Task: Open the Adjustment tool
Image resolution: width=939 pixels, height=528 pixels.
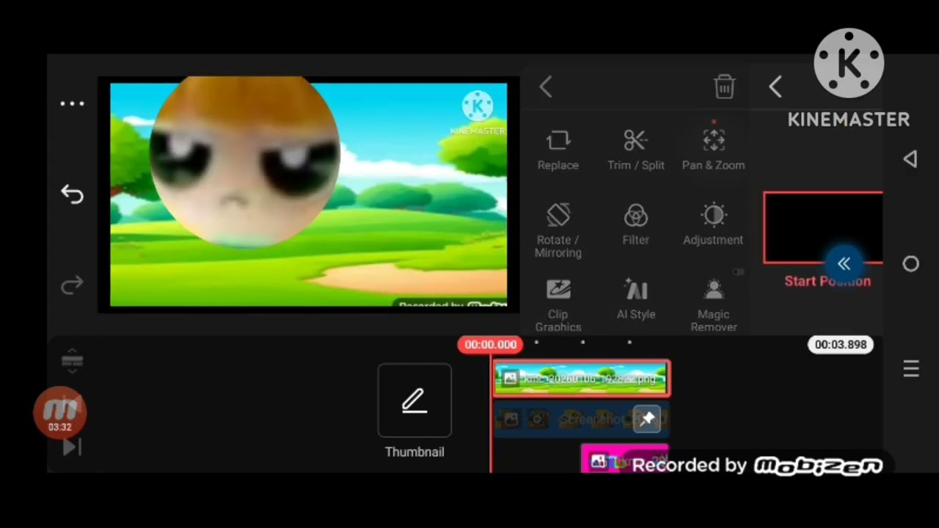Action: (713, 225)
